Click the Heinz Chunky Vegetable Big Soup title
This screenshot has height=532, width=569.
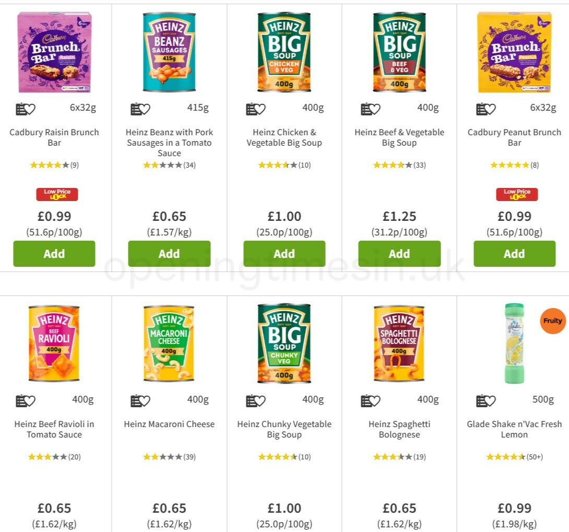coord(284,429)
